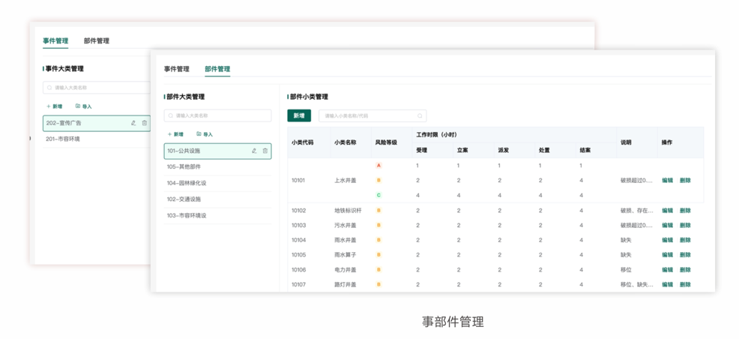Click 删除 for 路灯井盖 row
The height and width of the screenshot is (339, 739).
[x=685, y=284]
